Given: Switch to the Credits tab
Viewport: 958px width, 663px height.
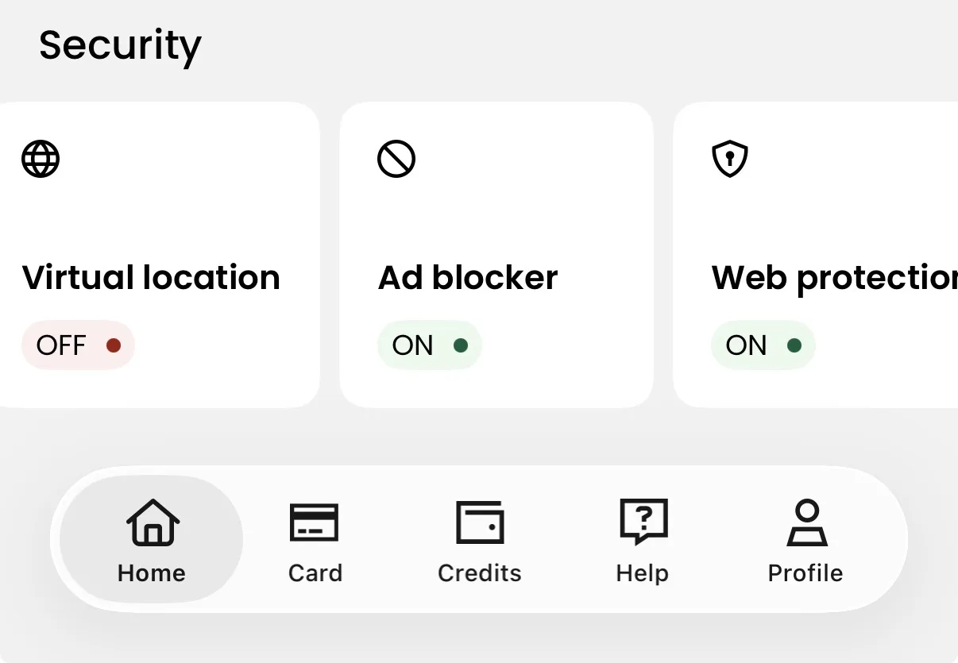Looking at the screenshot, I should tap(479, 540).
